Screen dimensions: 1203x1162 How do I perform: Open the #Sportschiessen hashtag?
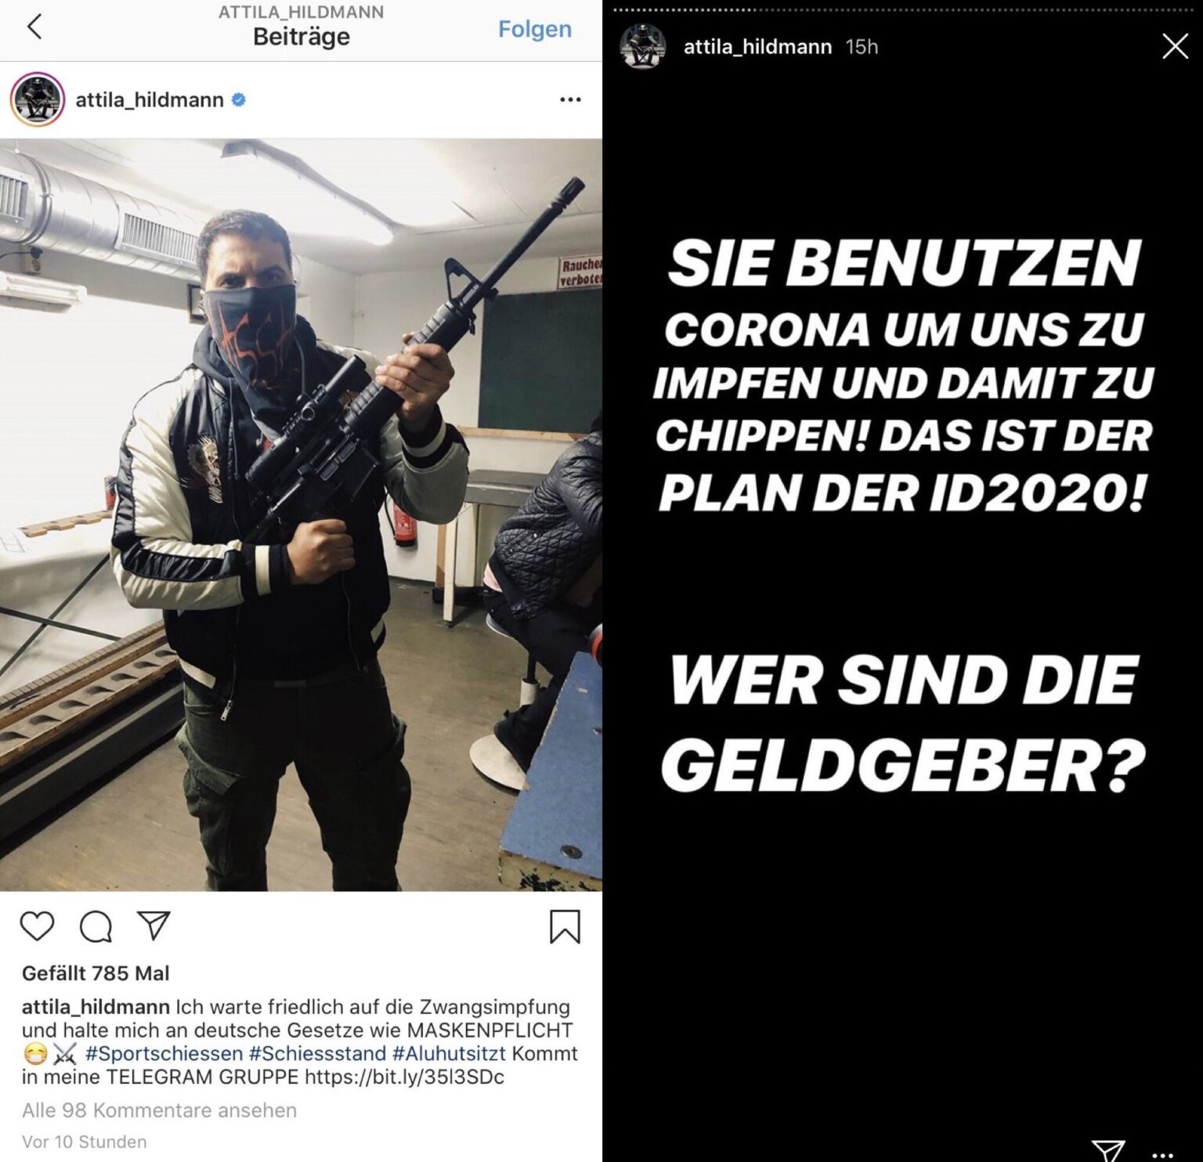pyautogui.click(x=164, y=1053)
